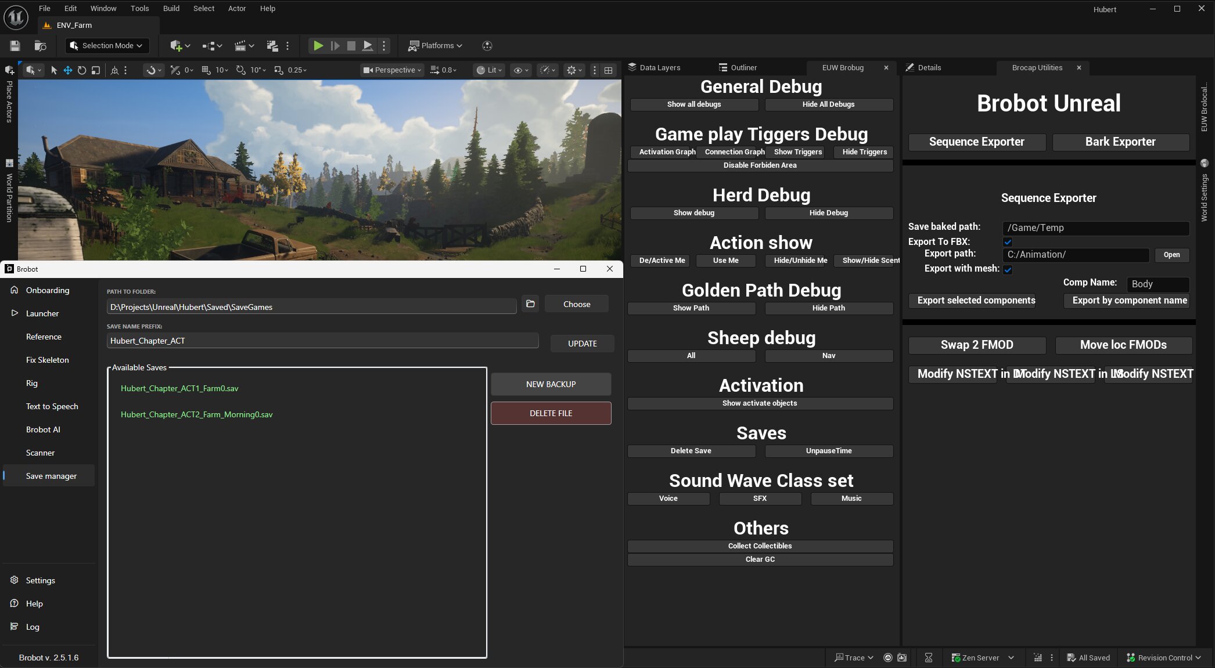Open the scale snap 0.25 dropdown
The height and width of the screenshot is (668, 1215).
297,70
